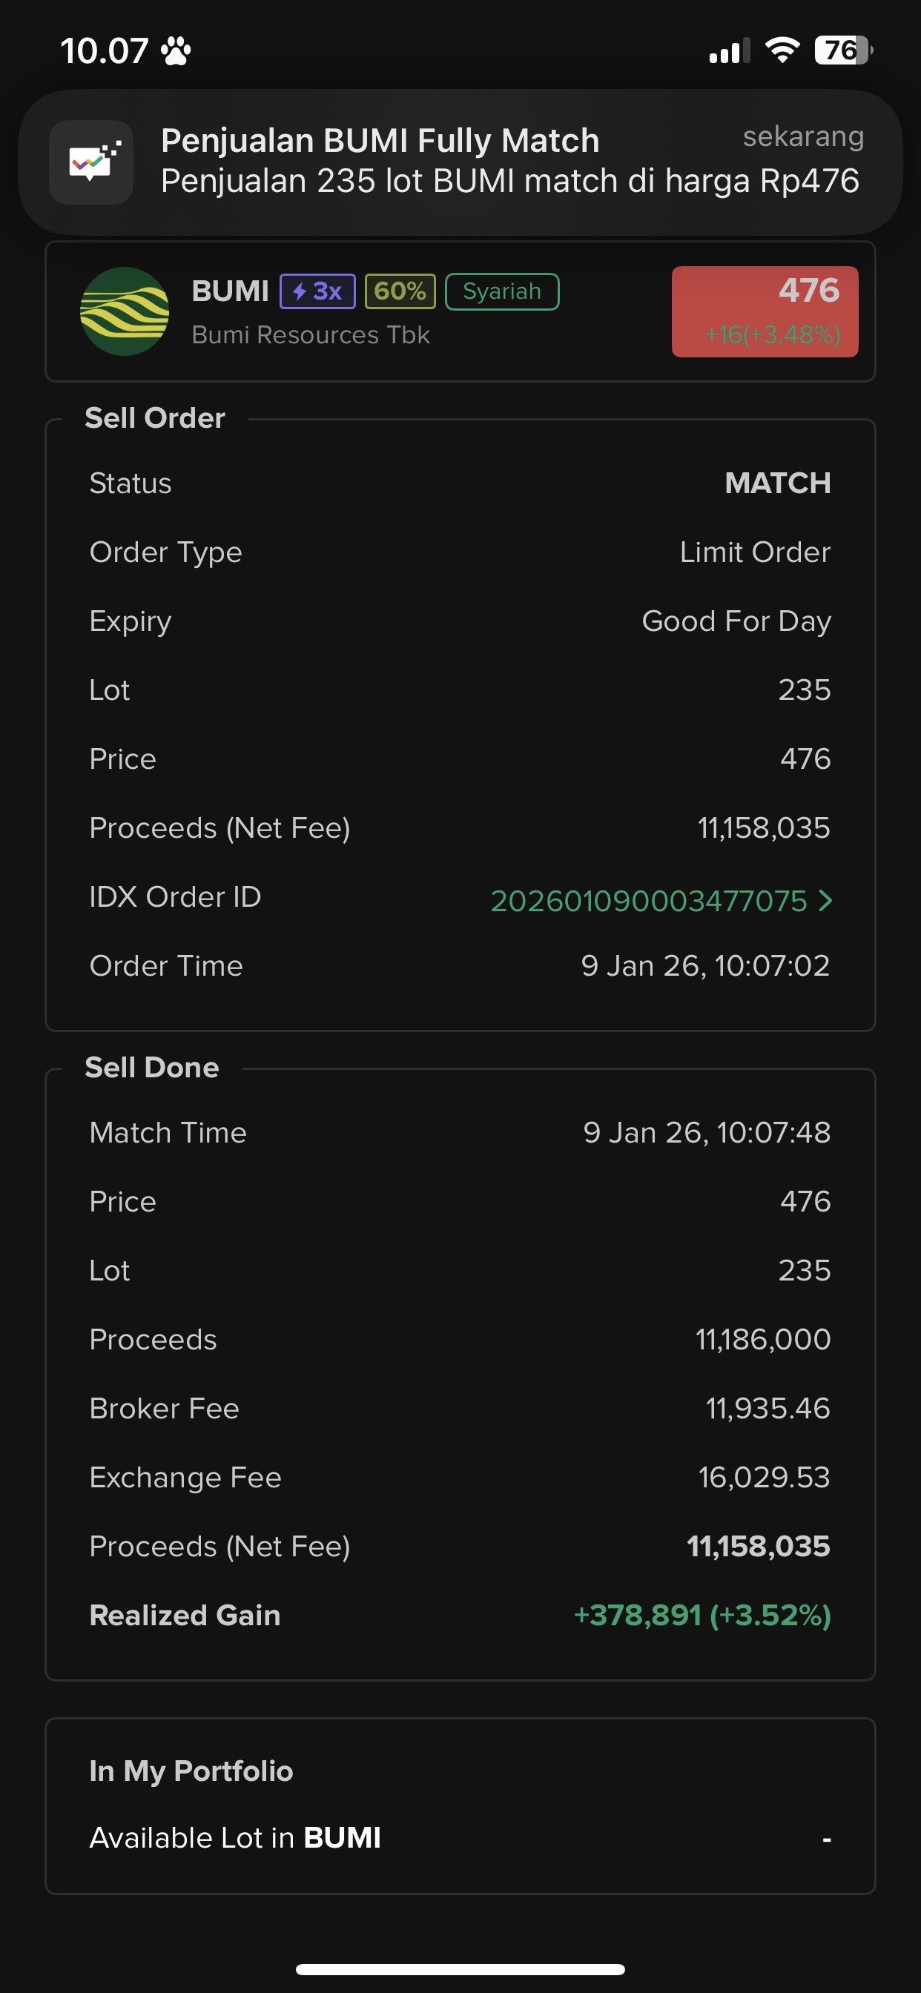Tap the Stockbit notification app icon
The height and width of the screenshot is (1993, 921).
91,162
